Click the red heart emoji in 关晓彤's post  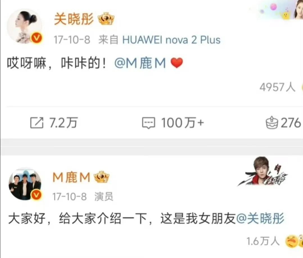(177, 63)
